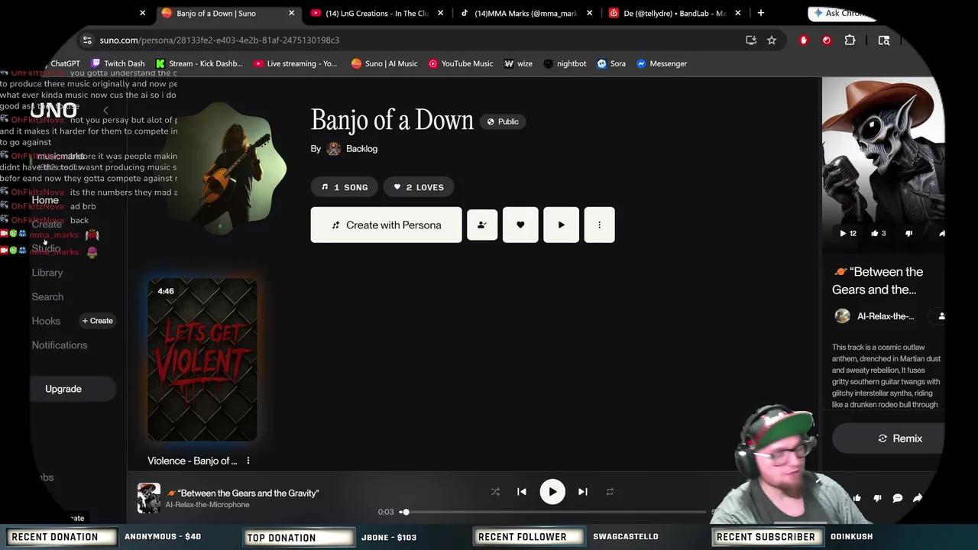
Task: Open Hooks in sidebar
Action: click(x=46, y=321)
